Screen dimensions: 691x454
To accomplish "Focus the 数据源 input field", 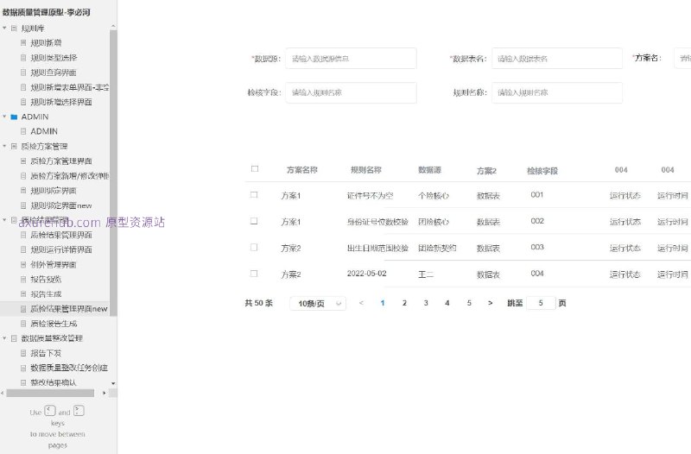I will [351, 58].
